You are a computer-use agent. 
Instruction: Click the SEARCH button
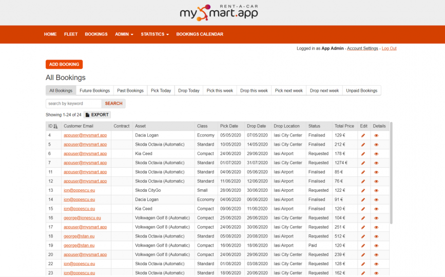pos(113,104)
